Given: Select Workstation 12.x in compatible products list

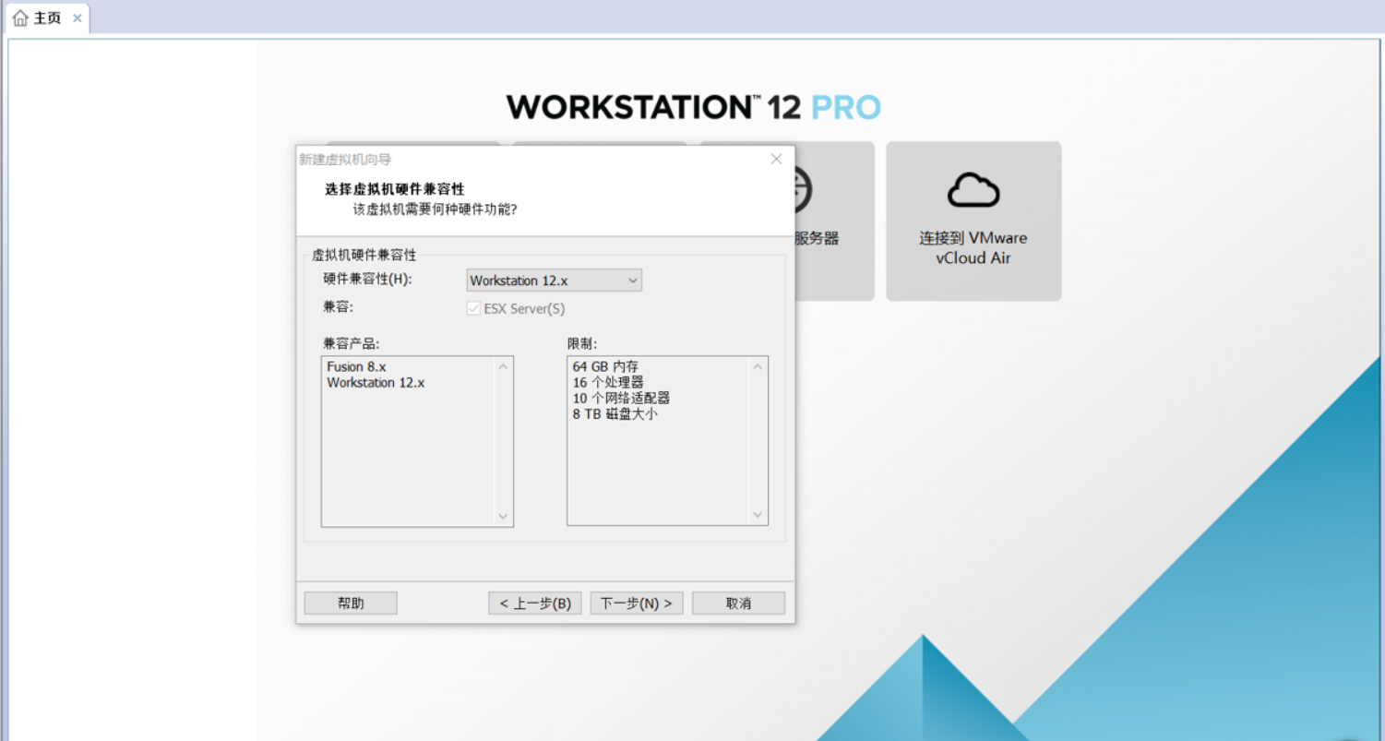Looking at the screenshot, I should (x=376, y=382).
